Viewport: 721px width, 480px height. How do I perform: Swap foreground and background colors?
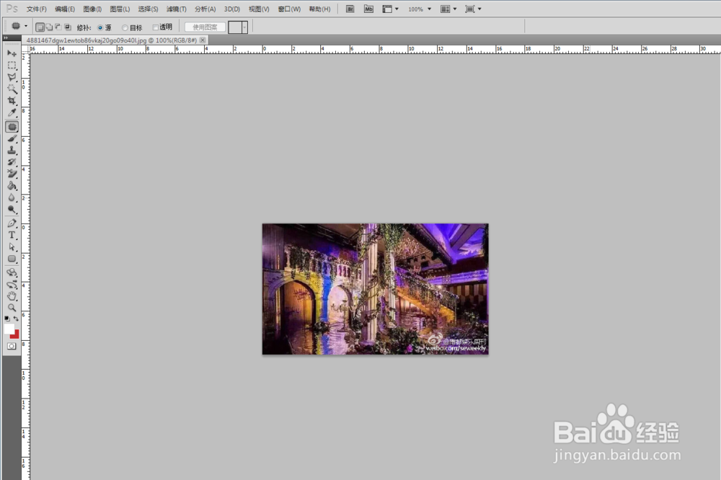(x=16, y=318)
